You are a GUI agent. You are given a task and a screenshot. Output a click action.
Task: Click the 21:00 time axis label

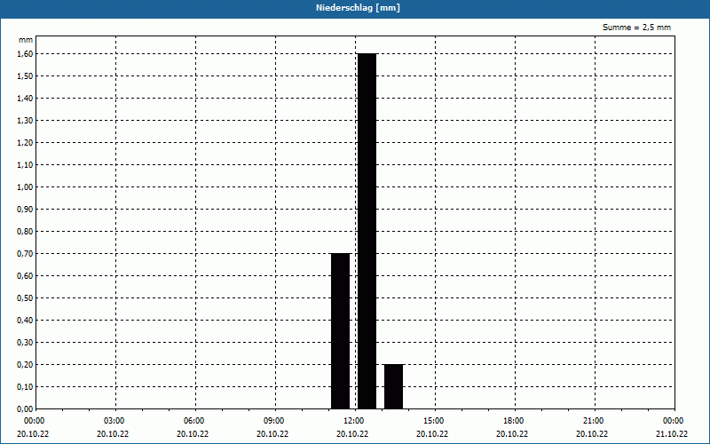pyautogui.click(x=593, y=421)
